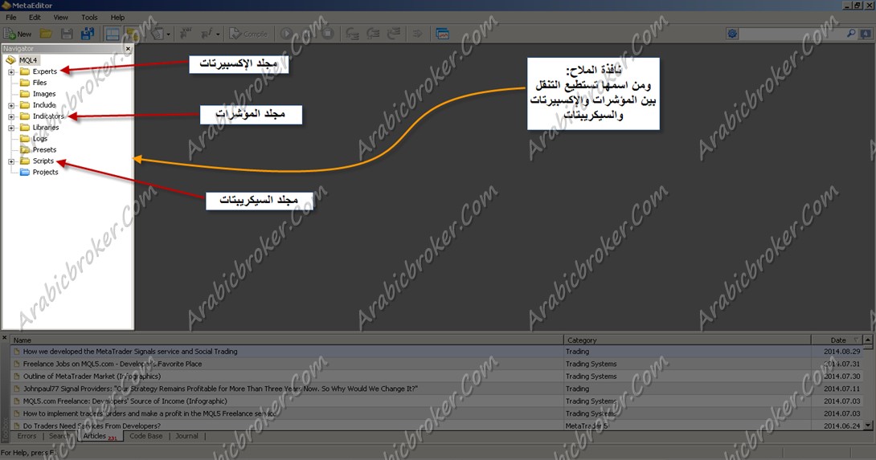The image size is (876, 460).
Task: Click the Save All blue disks icon
Action: 87,34
